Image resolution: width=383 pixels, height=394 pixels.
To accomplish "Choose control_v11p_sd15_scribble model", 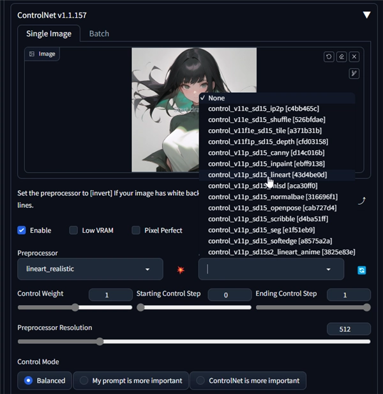I will [x=277, y=219].
